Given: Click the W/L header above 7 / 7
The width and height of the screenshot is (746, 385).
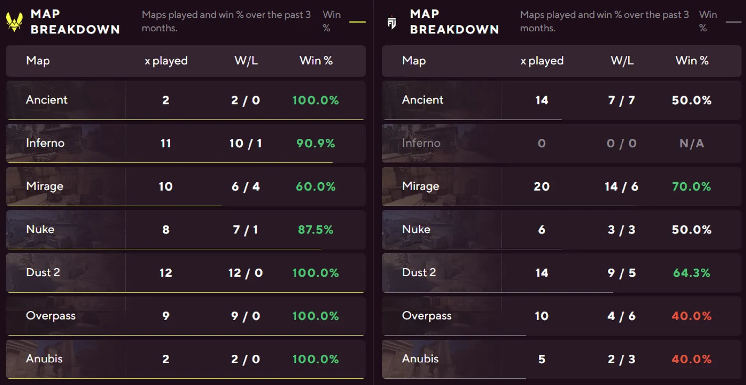Looking at the screenshot, I should 622,61.
